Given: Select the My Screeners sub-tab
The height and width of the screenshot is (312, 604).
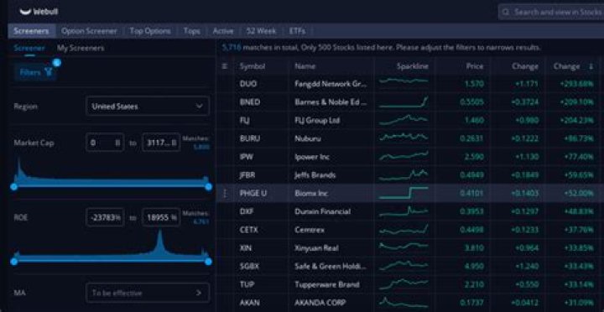Looking at the screenshot, I should coord(81,48).
